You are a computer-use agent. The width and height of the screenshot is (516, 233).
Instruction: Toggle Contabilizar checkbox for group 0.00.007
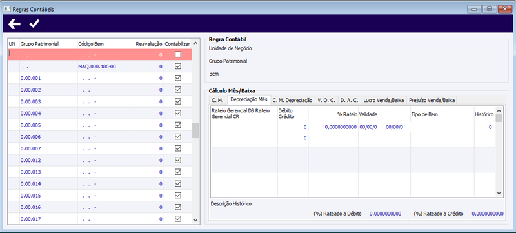pyautogui.click(x=178, y=148)
